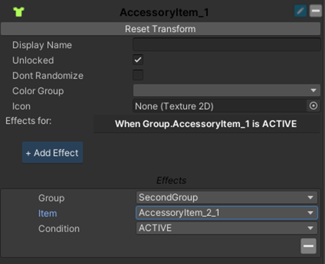Screen dimensions: 325x264
Task: Click the SecondGroup dropdown arrow
Action: [x=310, y=198]
